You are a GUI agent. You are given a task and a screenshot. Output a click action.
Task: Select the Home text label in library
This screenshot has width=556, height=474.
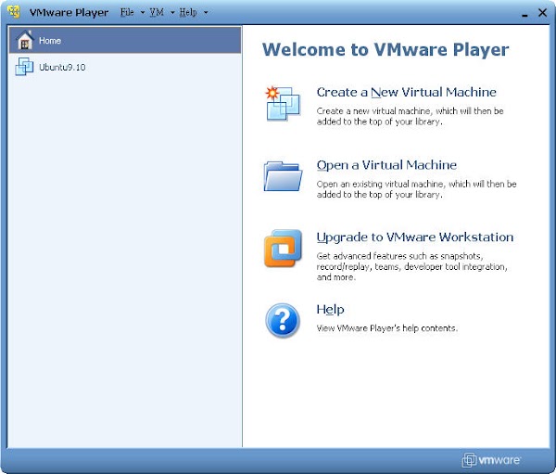pyautogui.click(x=50, y=41)
